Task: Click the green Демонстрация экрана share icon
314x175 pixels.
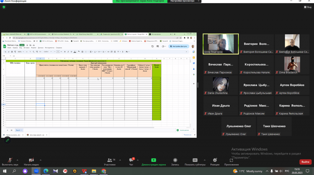Action: (x=154, y=160)
